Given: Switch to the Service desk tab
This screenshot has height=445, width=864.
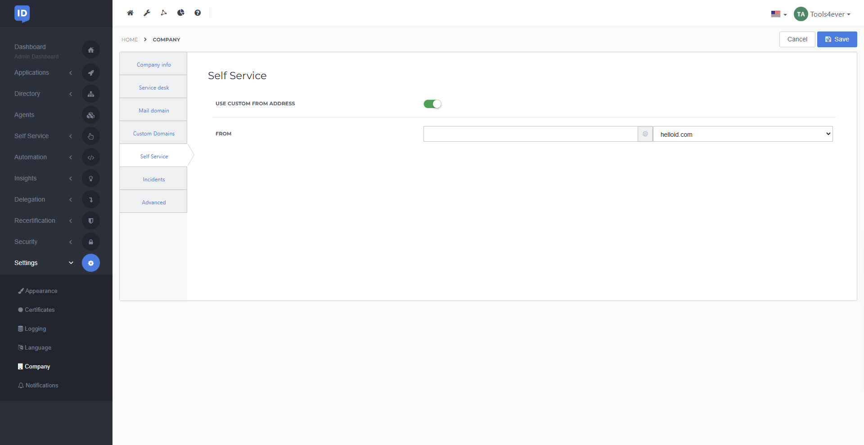Looking at the screenshot, I should pyautogui.click(x=153, y=87).
